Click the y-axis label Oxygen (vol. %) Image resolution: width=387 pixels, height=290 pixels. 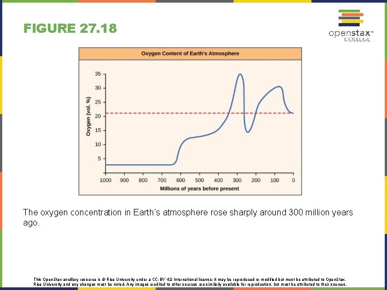click(88, 116)
